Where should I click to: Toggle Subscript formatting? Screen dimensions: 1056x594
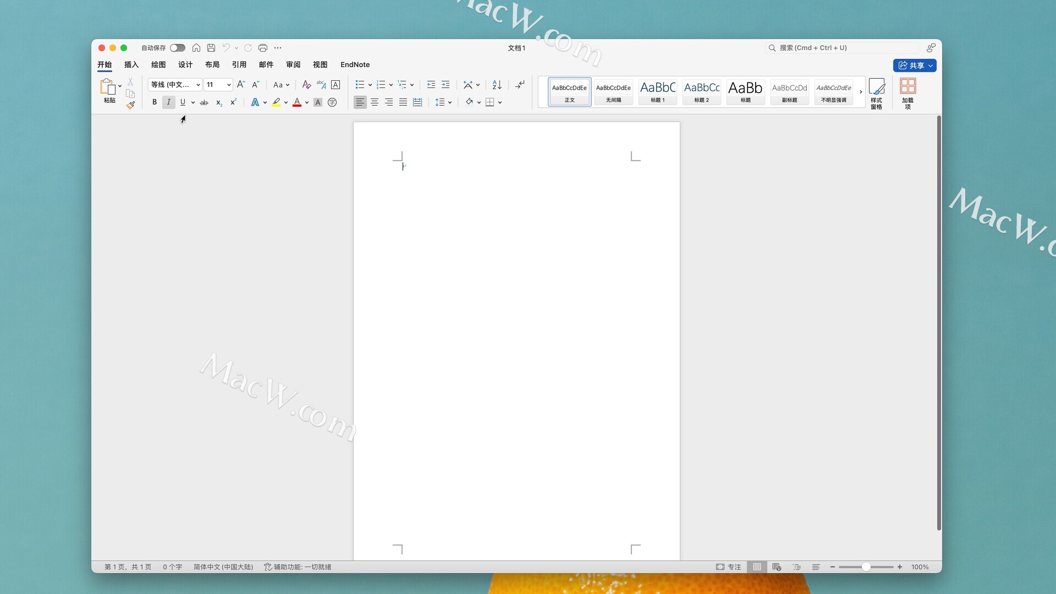point(219,102)
